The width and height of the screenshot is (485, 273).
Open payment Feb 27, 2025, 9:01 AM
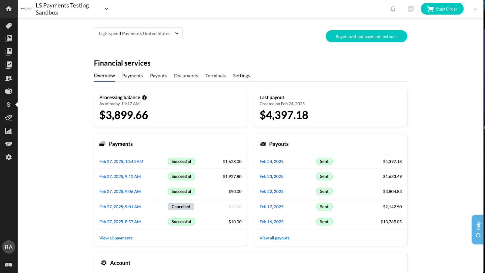point(120,207)
